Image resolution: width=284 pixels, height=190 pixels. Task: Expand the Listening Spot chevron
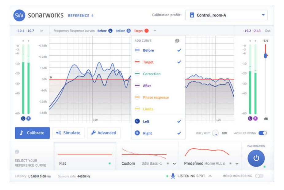click(210, 176)
